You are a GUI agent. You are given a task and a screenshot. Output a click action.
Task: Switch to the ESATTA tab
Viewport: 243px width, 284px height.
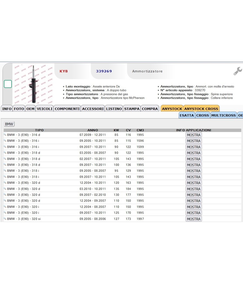(187, 115)
